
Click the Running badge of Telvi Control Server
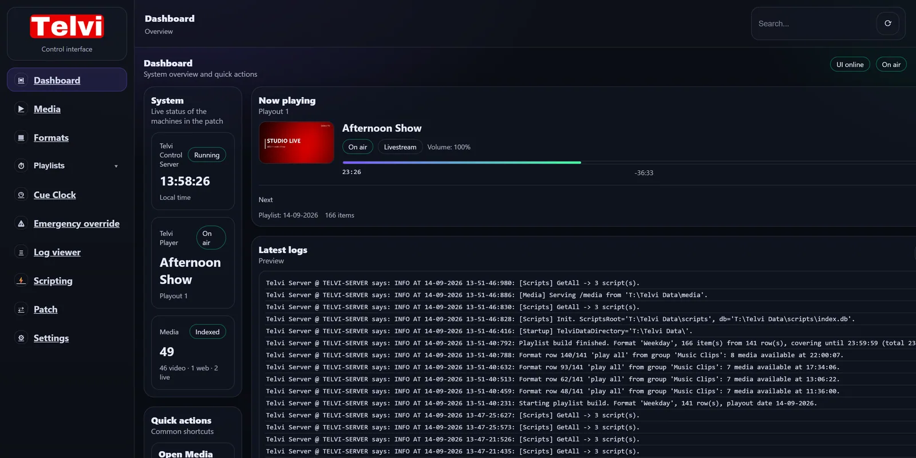point(207,155)
